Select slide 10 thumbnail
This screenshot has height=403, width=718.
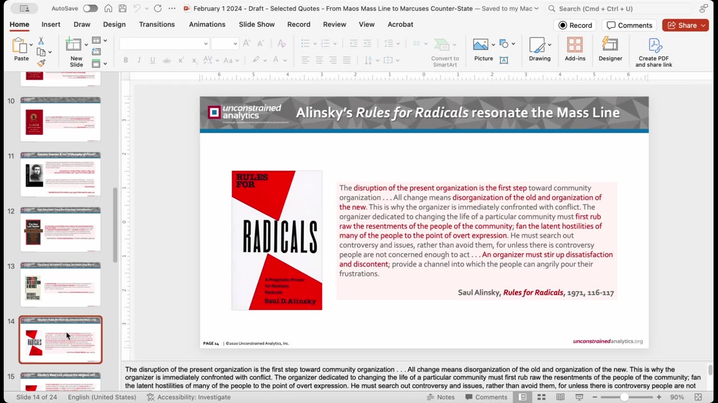[x=61, y=119]
